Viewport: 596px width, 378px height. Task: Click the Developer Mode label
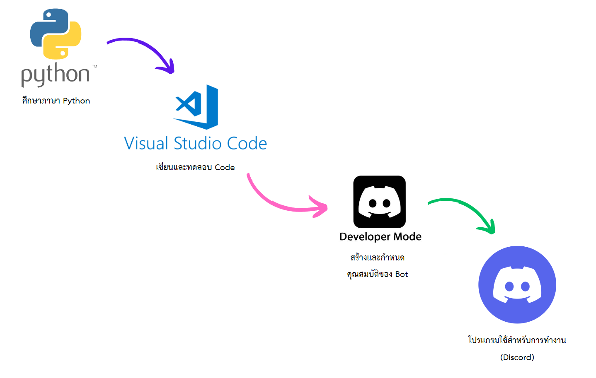tap(380, 236)
